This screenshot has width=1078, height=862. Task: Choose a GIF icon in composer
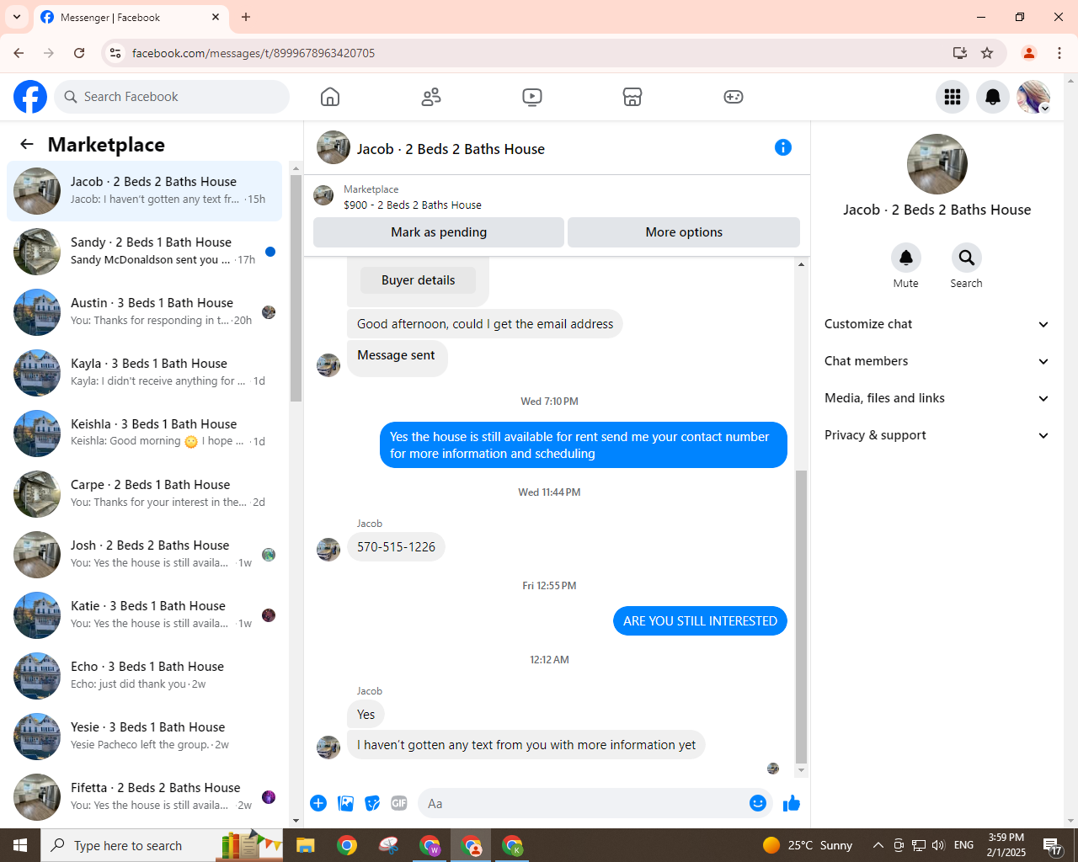[399, 803]
